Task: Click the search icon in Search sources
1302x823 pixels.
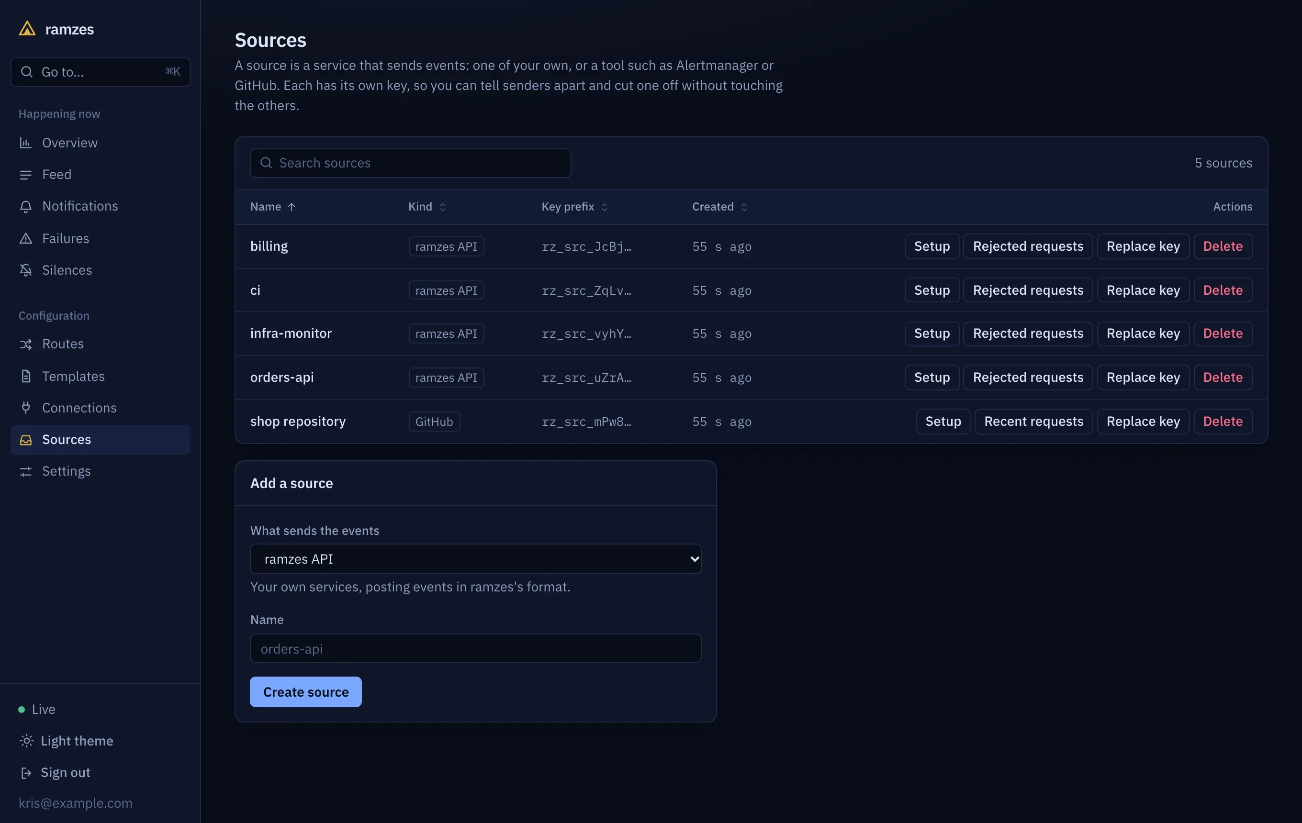Action: coord(266,163)
